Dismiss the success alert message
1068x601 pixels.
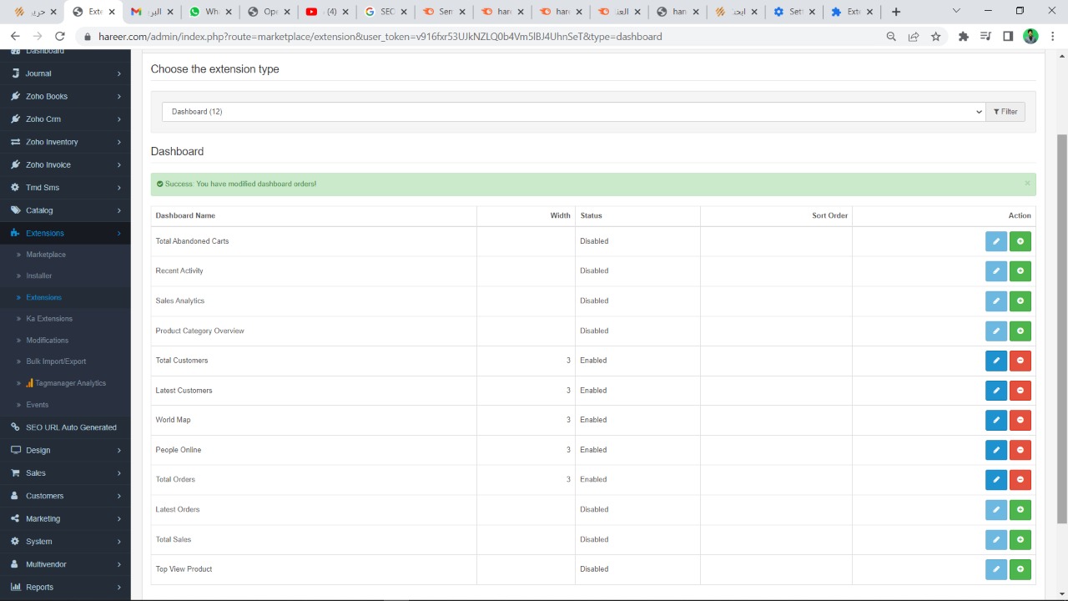(x=1027, y=184)
